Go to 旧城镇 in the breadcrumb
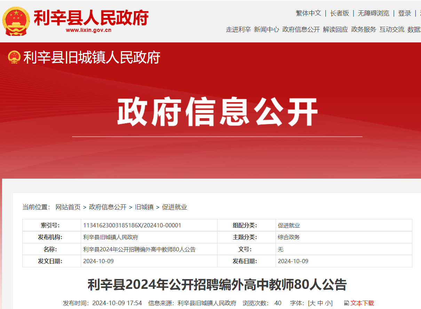Image resolution: width=421 pixels, height=309 pixels. pyautogui.click(x=144, y=207)
